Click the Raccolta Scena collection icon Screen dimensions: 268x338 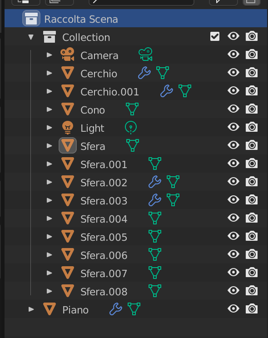pos(31,18)
